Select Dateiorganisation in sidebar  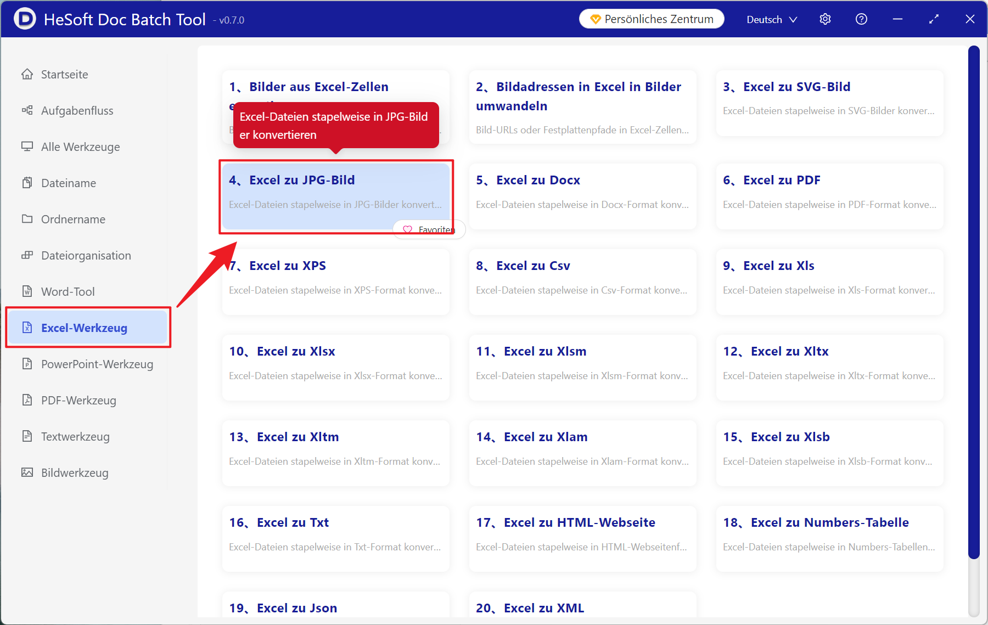[88, 255]
